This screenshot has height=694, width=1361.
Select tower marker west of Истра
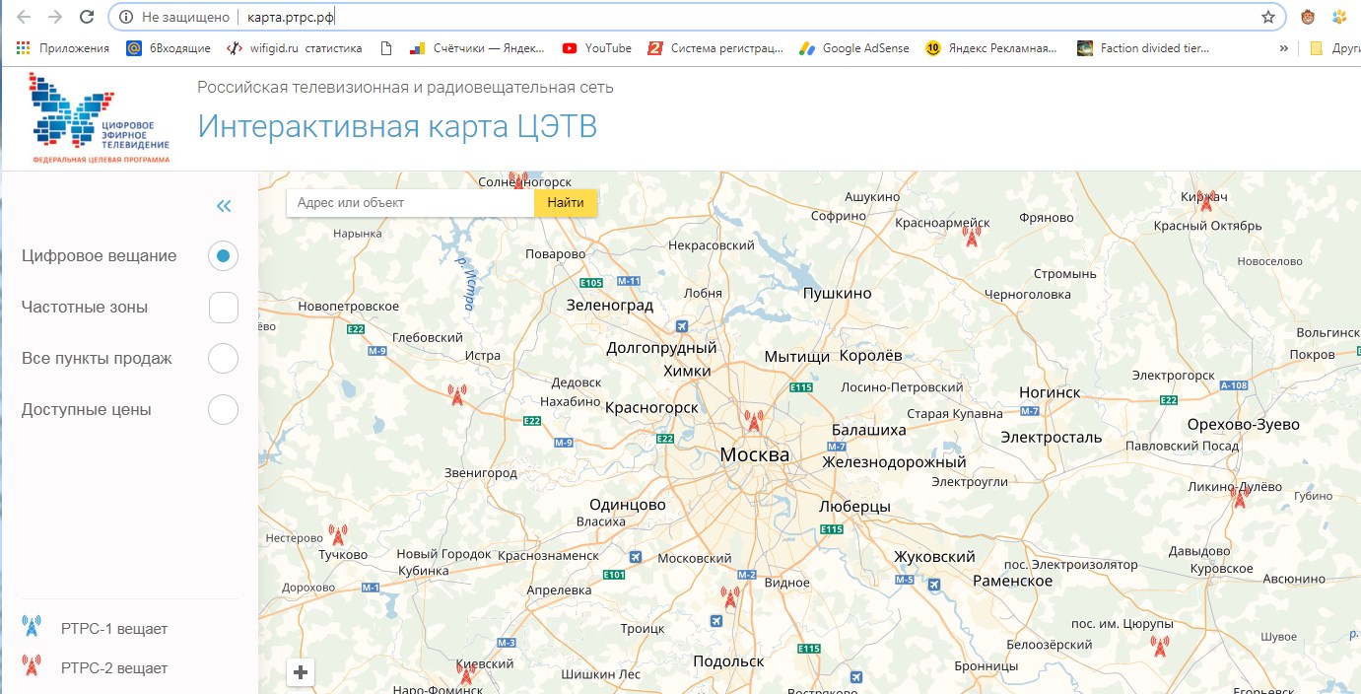456,395
